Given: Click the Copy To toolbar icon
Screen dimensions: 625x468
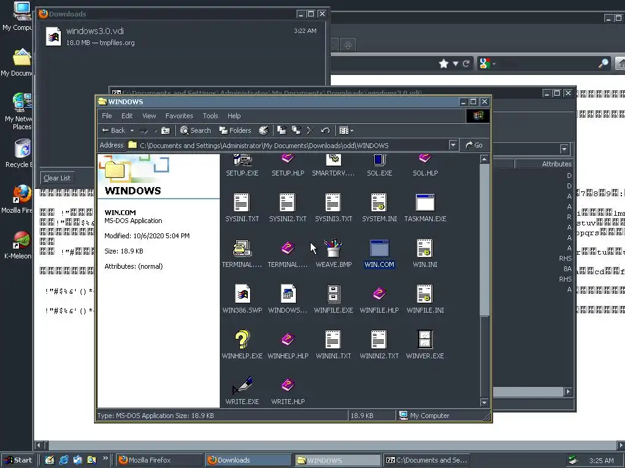Looking at the screenshot, I should pos(296,130).
